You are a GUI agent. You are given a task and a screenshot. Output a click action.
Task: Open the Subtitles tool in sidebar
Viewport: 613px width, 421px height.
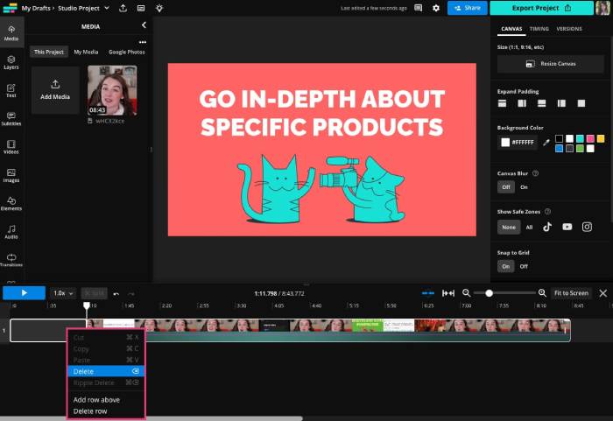(11, 118)
